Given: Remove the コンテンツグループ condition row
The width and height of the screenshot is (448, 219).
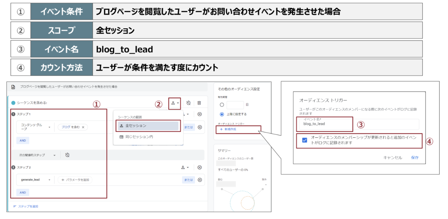Looking at the screenshot, I should coord(200,127).
